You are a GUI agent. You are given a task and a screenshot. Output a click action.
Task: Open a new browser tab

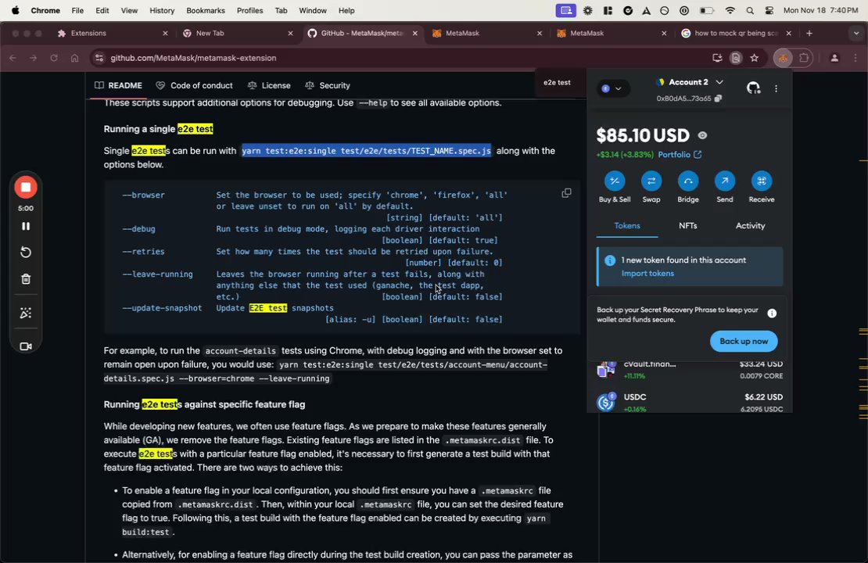[809, 33]
